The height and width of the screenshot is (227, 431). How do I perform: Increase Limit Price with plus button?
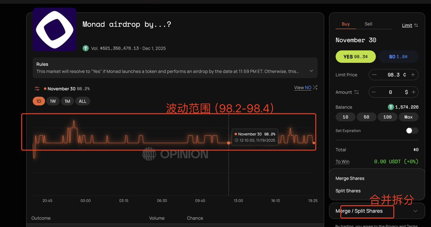(413, 75)
